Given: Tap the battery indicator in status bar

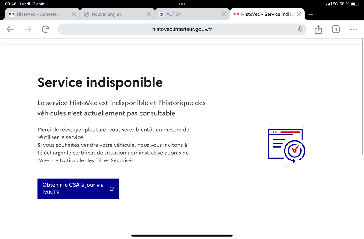Looking at the screenshot, I should [355, 4].
